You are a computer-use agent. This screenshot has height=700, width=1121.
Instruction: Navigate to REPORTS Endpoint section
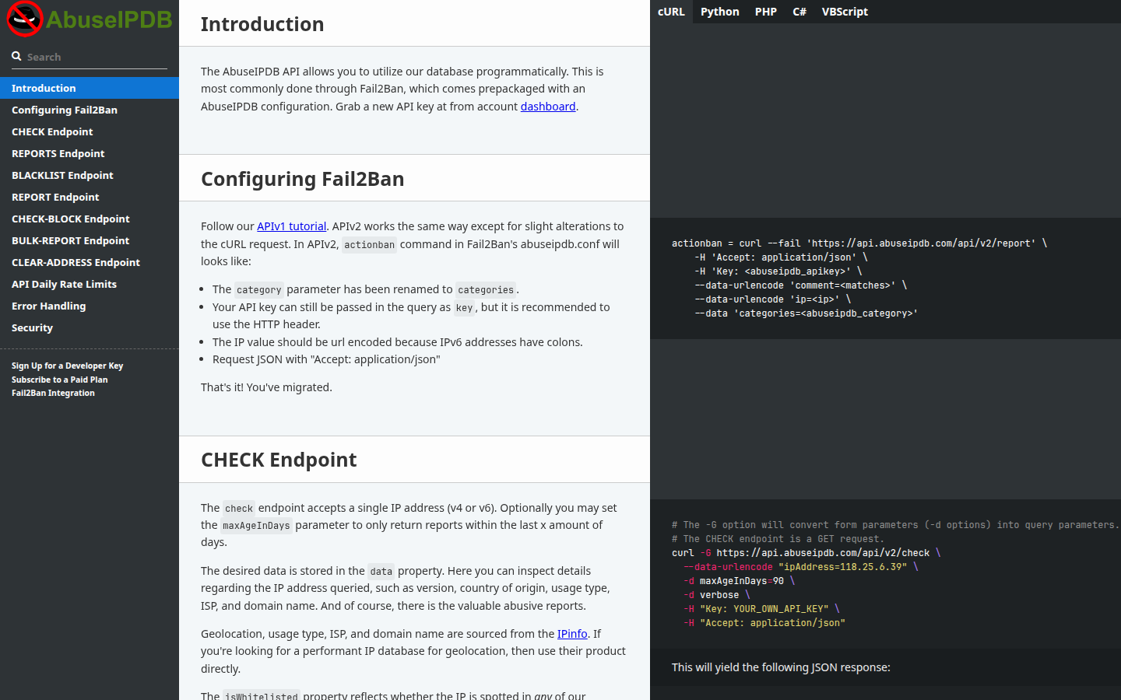90,153
